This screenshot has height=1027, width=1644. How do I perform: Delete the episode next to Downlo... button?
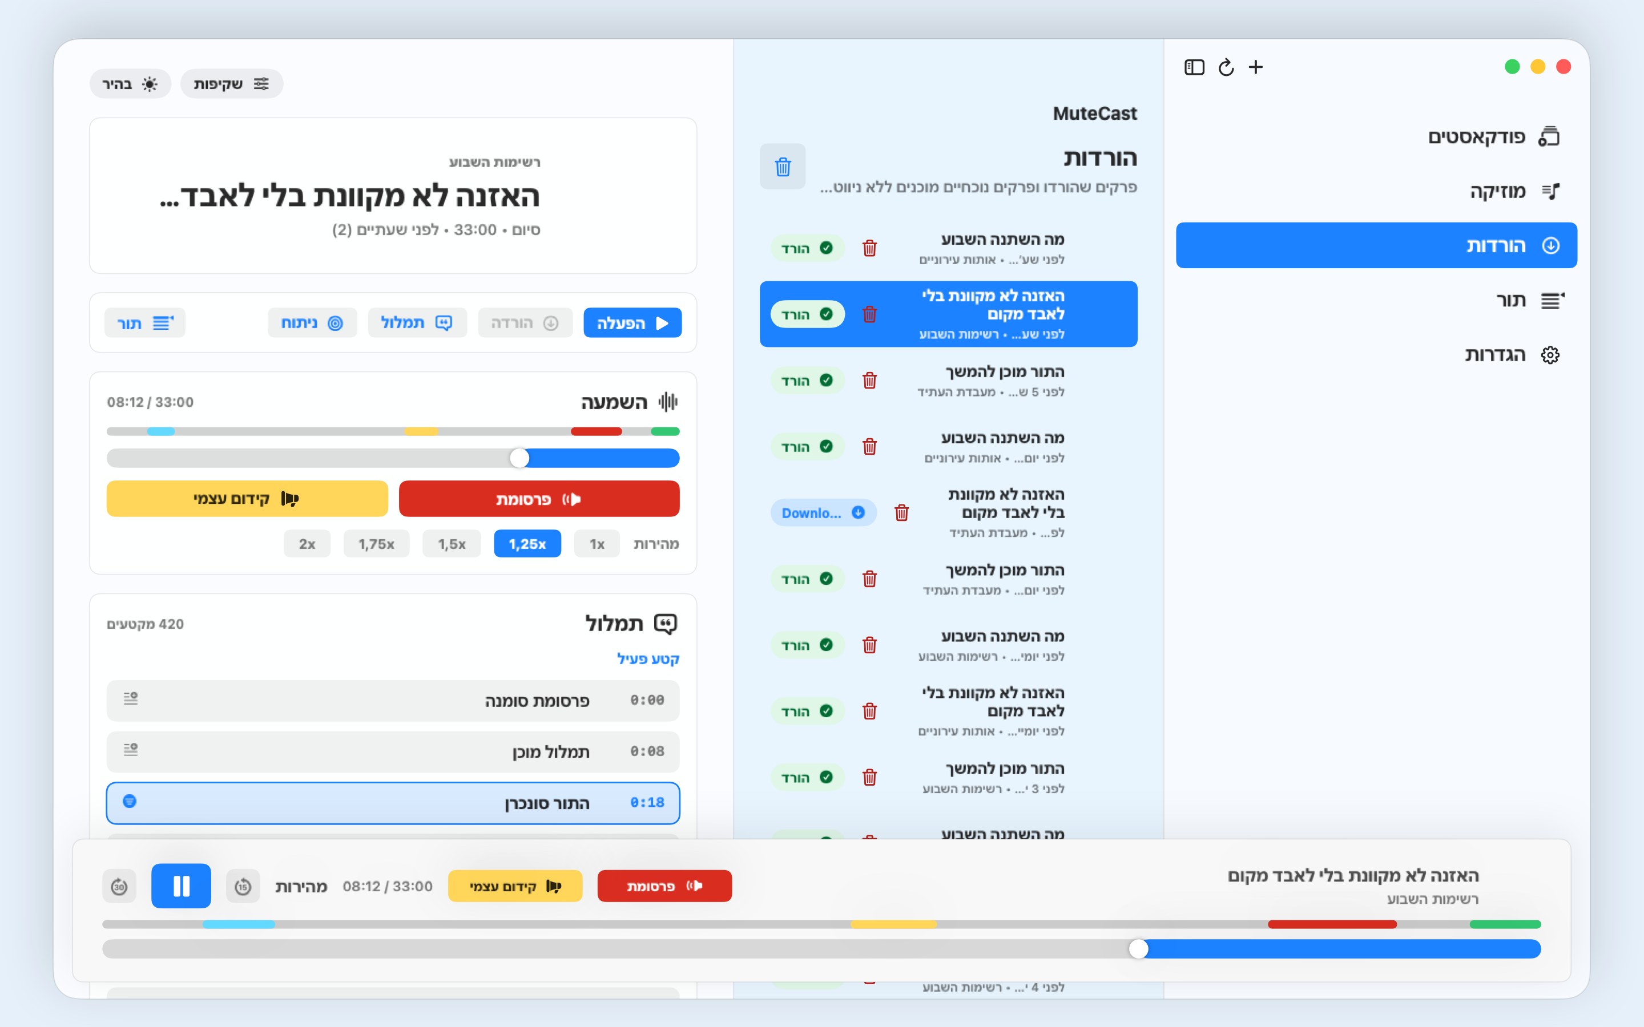(x=901, y=513)
